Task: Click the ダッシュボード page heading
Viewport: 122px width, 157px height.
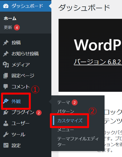Action: tap(84, 8)
